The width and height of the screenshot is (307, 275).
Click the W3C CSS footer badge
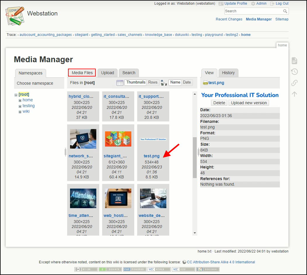pos(184,269)
